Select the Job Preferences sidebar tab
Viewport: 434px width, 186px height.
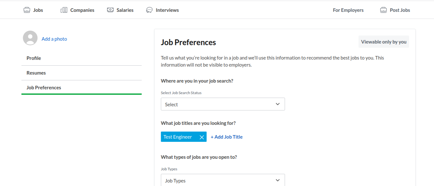coord(44,88)
